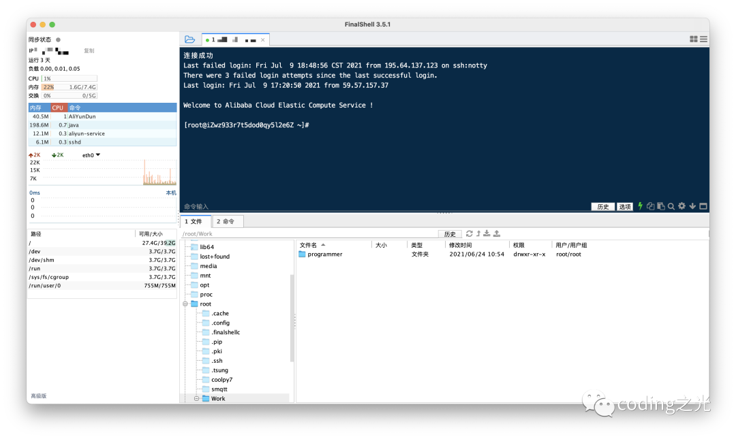736x439 pixels.
Task: Select the sshd process row
Action: point(102,142)
